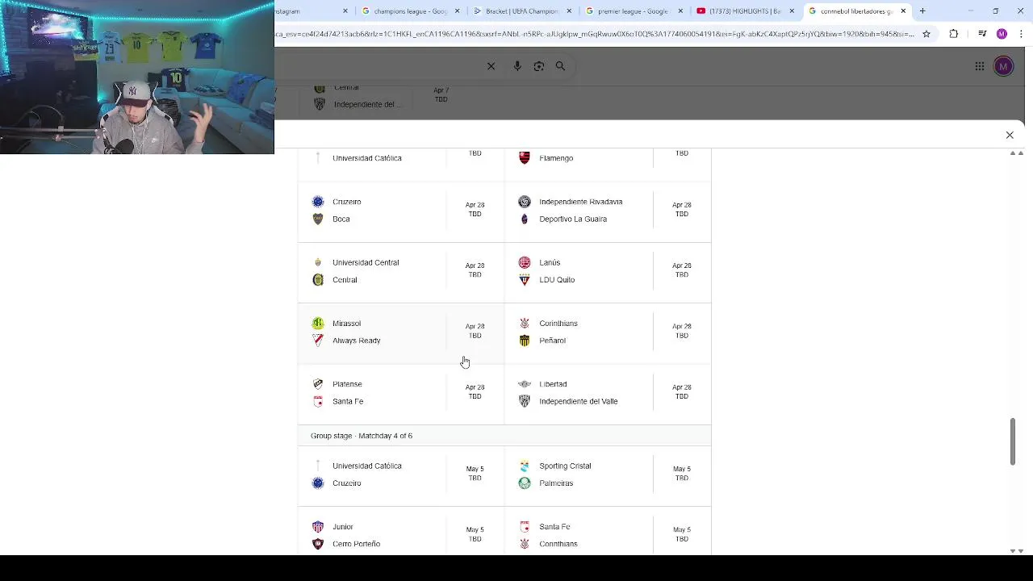Close the premier league tab
The height and width of the screenshot is (581, 1033).
click(680, 11)
